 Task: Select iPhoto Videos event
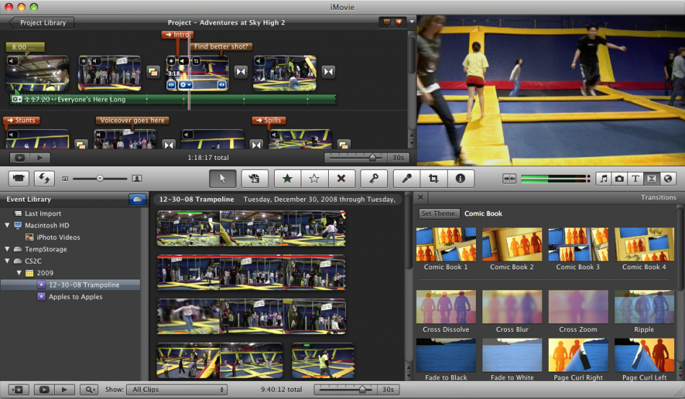click(58, 238)
